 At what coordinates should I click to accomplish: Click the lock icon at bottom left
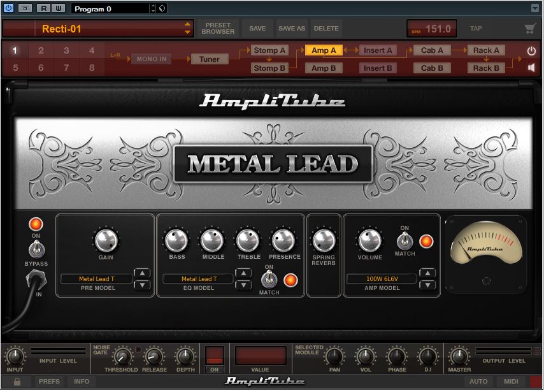point(17,381)
